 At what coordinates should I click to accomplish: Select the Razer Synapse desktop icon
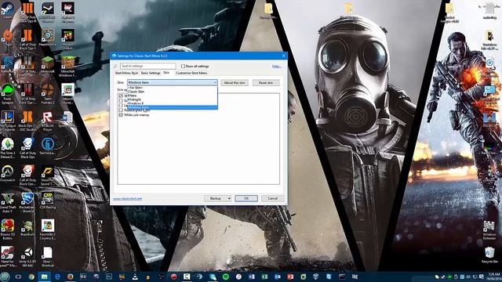(x=7, y=94)
